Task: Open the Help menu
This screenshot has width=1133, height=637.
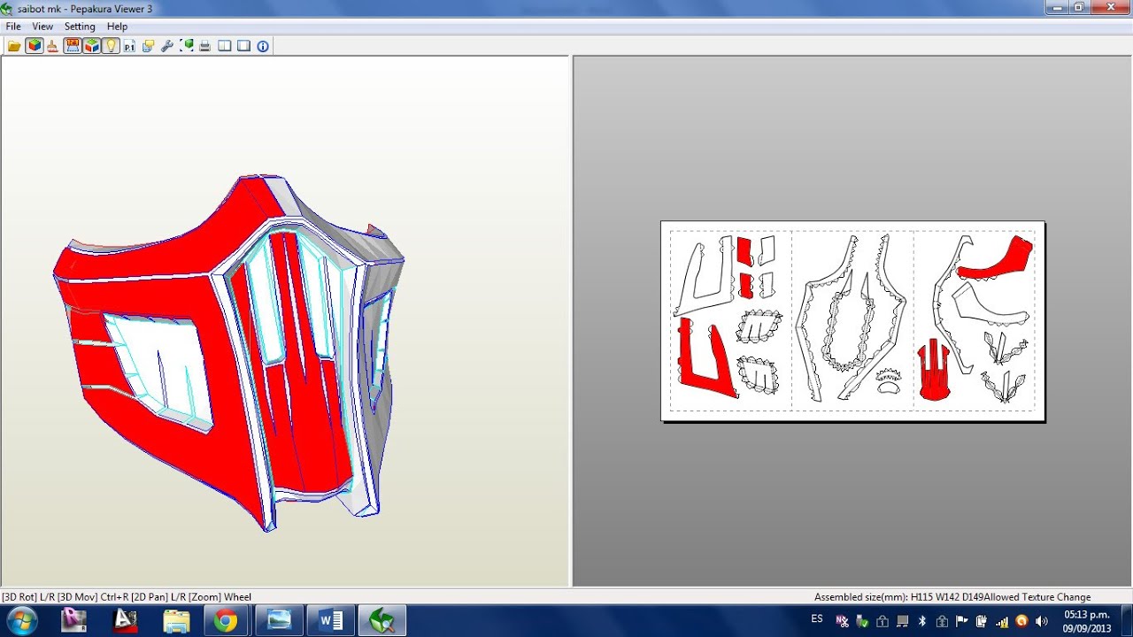Action: (117, 27)
